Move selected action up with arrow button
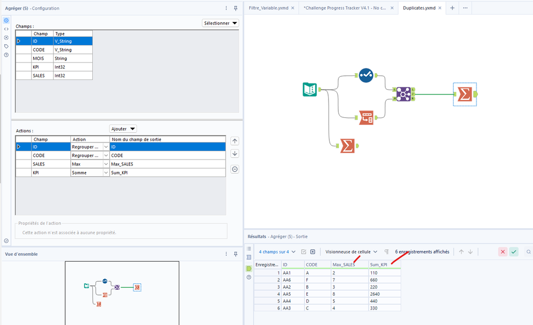533x325 pixels. pyautogui.click(x=235, y=141)
